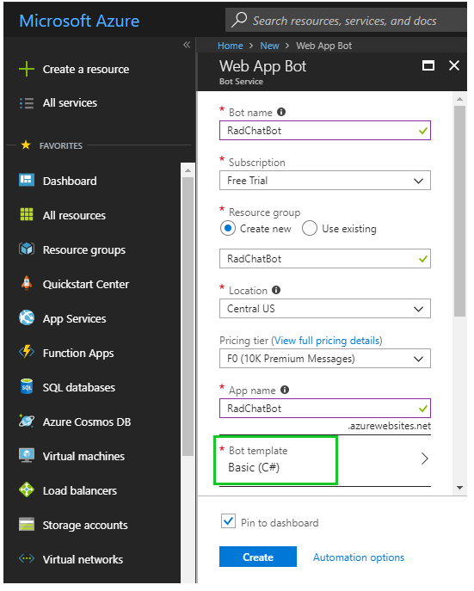Click the All resources grid icon
Viewport: 474px width, 591px height.
[x=27, y=214]
